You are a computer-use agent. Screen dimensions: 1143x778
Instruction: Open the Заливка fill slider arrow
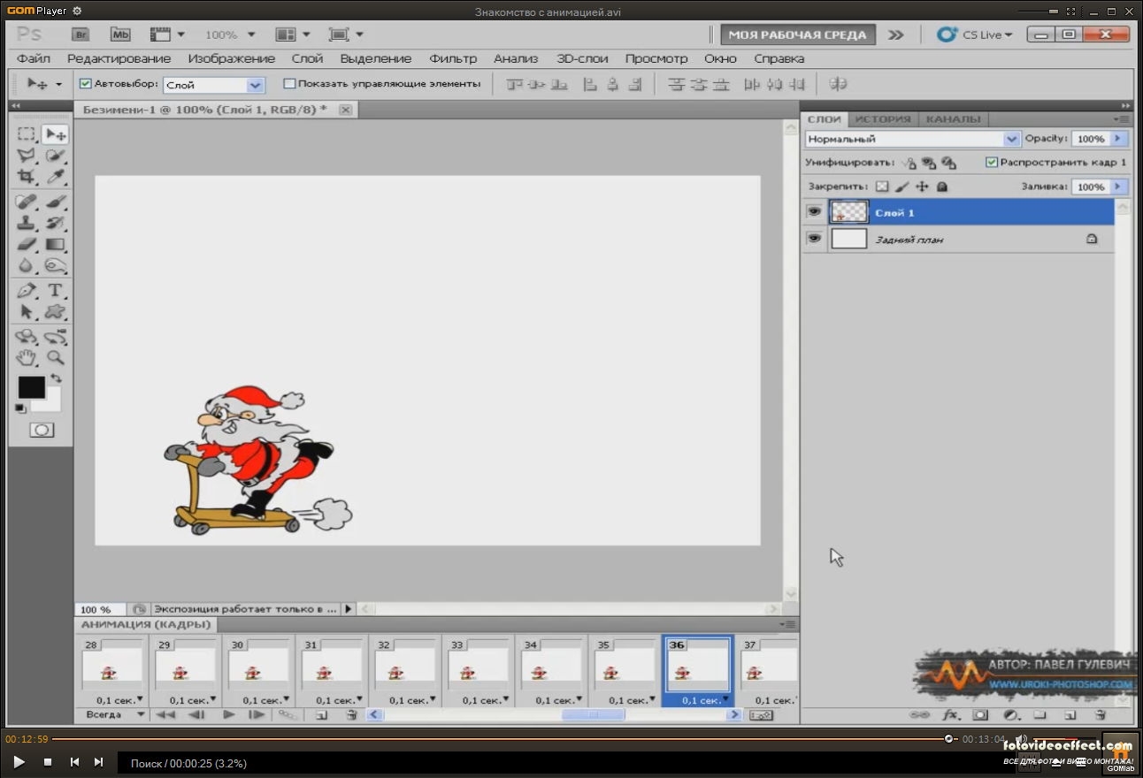[1119, 187]
